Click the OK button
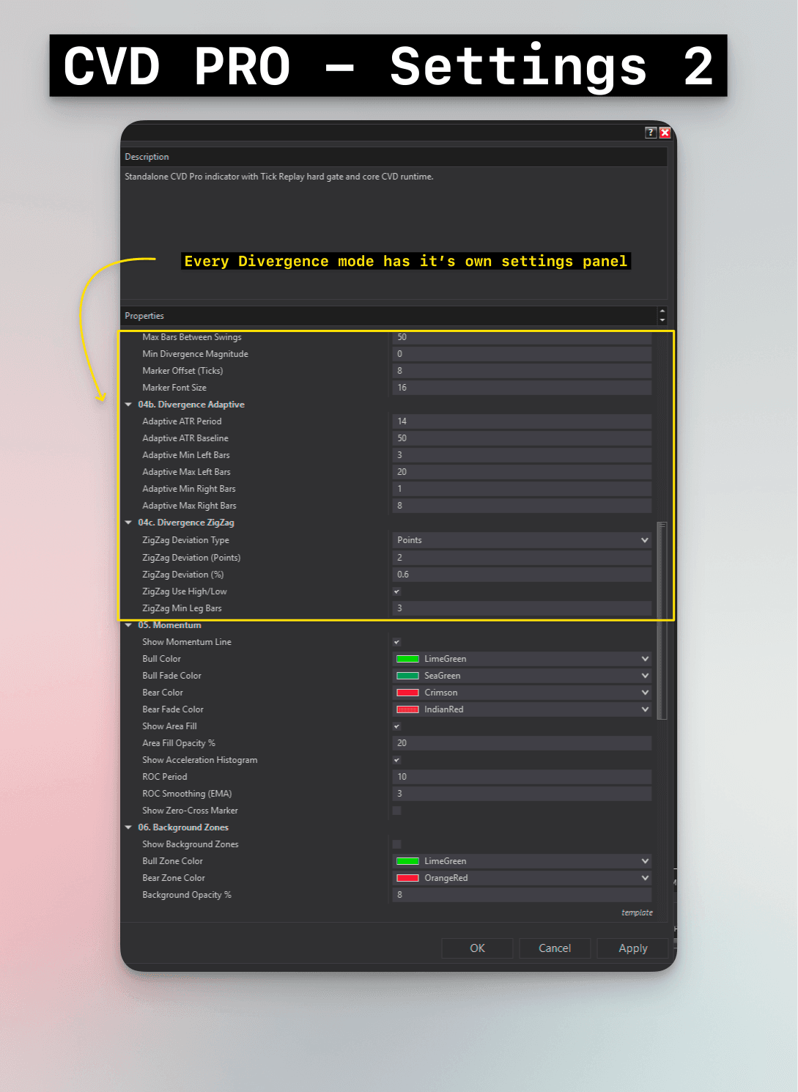Viewport: 798px width, 1092px height. [x=476, y=948]
